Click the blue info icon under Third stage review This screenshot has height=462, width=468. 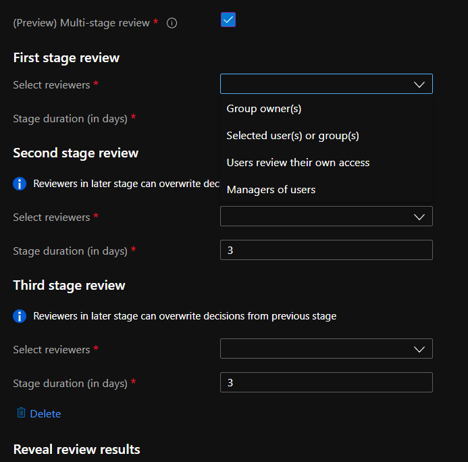tap(20, 316)
